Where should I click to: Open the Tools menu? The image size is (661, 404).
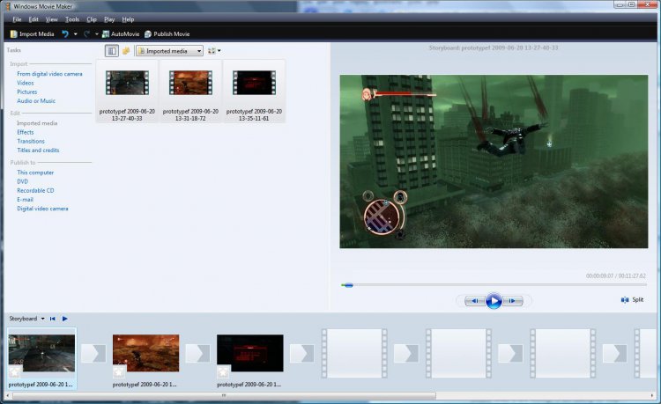click(72, 19)
